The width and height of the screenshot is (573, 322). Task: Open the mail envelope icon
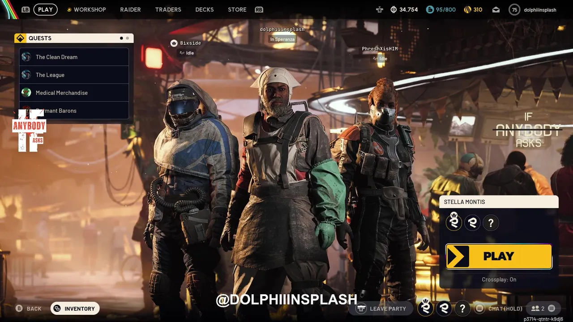click(x=496, y=9)
